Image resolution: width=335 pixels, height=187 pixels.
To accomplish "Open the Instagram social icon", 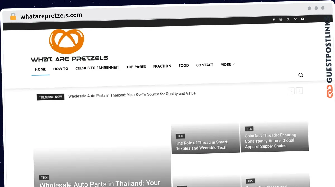I will click(x=281, y=20).
